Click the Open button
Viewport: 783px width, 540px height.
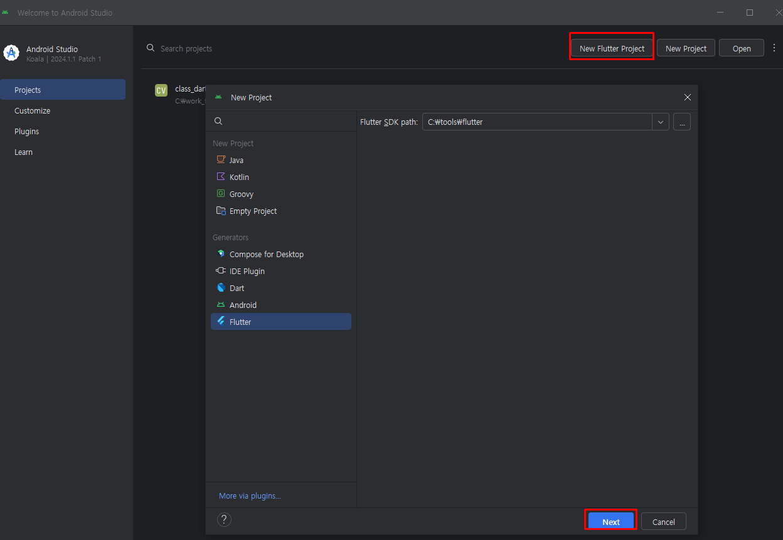742,48
